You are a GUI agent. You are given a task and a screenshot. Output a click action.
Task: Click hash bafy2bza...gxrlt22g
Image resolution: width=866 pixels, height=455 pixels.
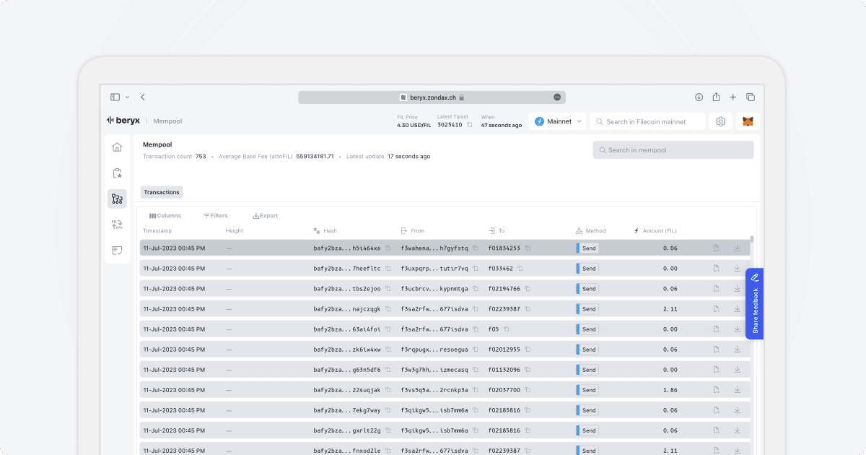point(347,430)
